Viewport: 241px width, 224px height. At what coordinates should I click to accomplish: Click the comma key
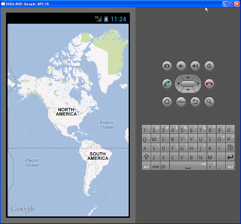click(x=221, y=166)
